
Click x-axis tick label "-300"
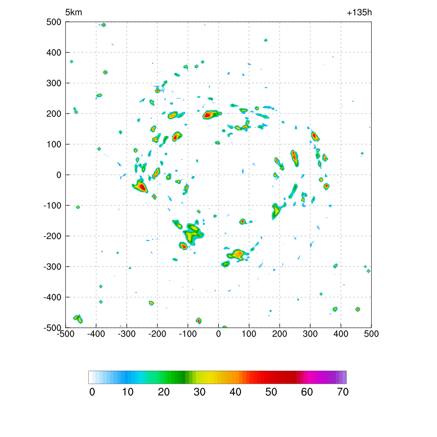click(x=126, y=334)
